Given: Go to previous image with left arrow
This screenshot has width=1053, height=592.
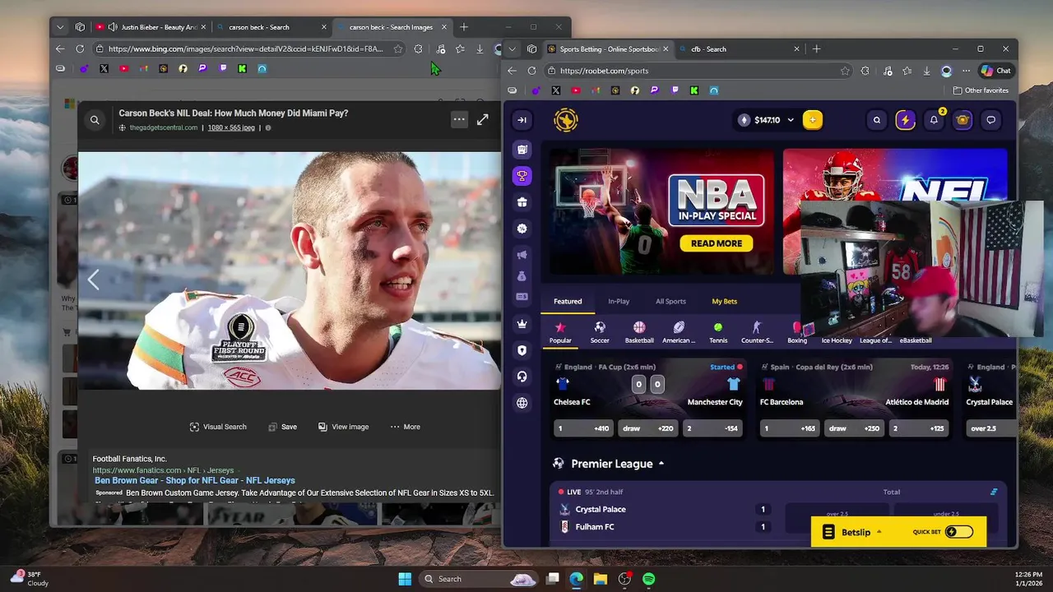Looking at the screenshot, I should click(93, 280).
